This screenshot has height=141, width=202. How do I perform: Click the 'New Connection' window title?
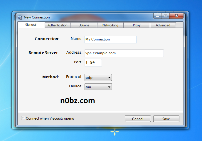pyautogui.click(x=37, y=17)
